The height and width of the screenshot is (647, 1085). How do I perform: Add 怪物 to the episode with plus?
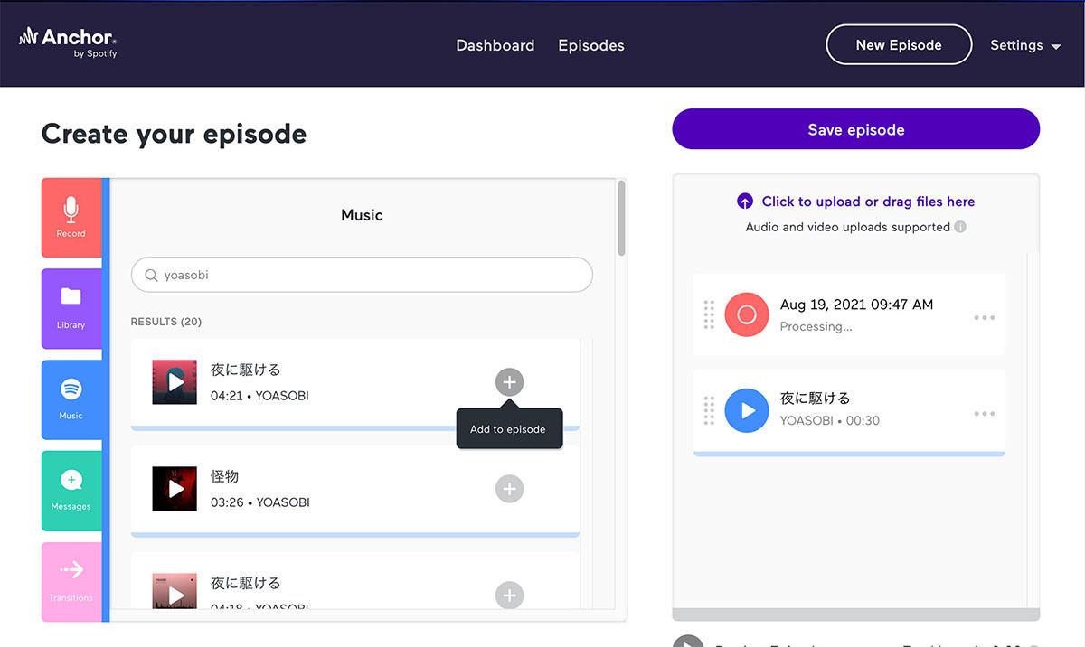pyautogui.click(x=509, y=489)
